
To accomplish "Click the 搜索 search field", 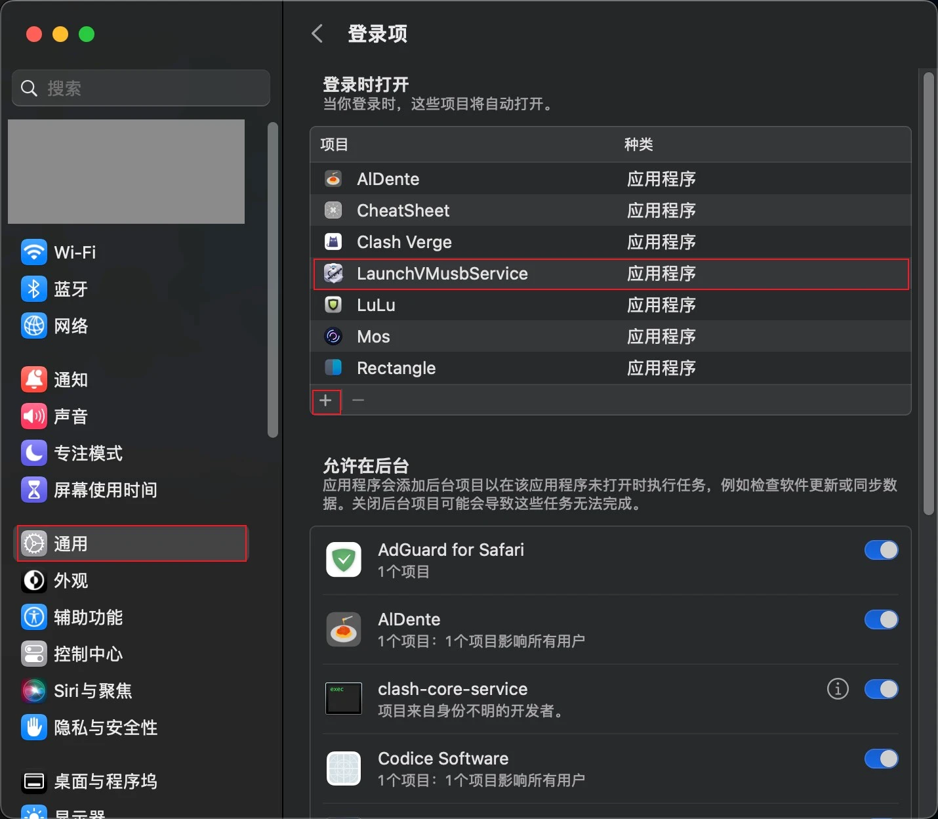I will click(x=141, y=88).
